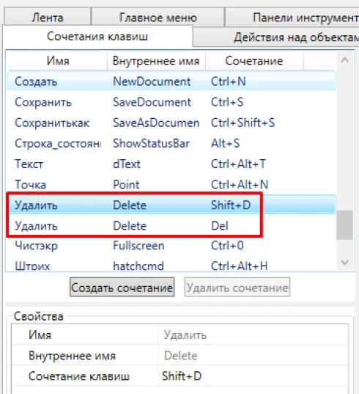
Task: Click the dText internal name cell
Action: coord(127,164)
